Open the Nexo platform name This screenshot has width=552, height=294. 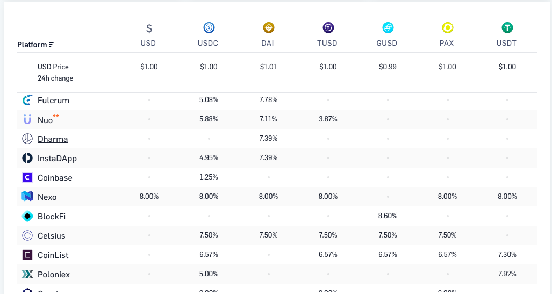click(47, 197)
